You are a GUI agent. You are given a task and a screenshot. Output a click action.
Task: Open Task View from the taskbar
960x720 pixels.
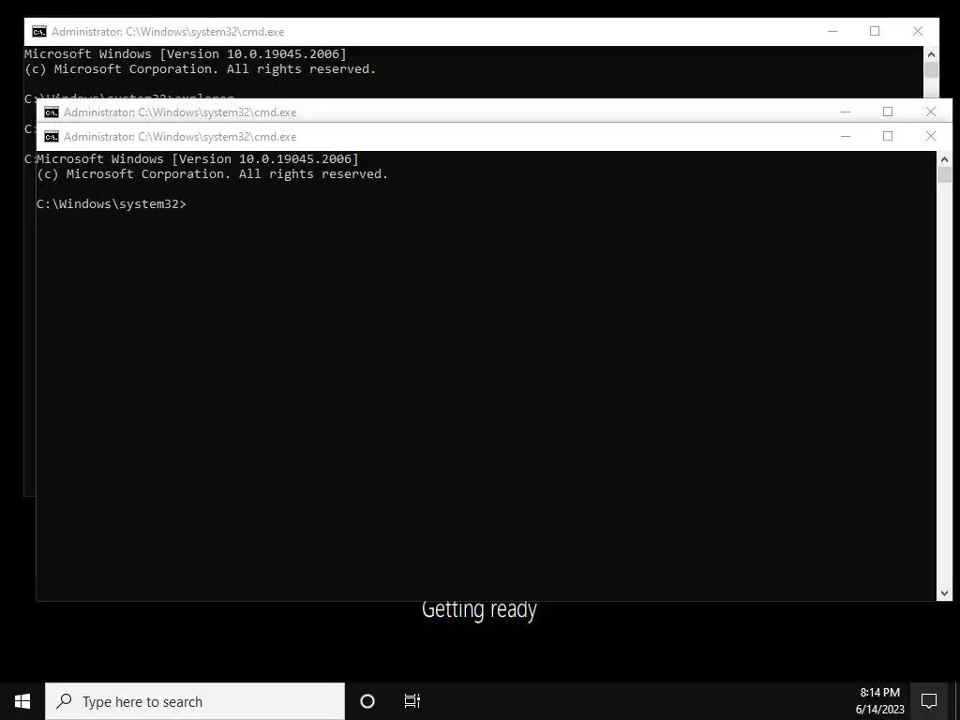[x=412, y=701]
